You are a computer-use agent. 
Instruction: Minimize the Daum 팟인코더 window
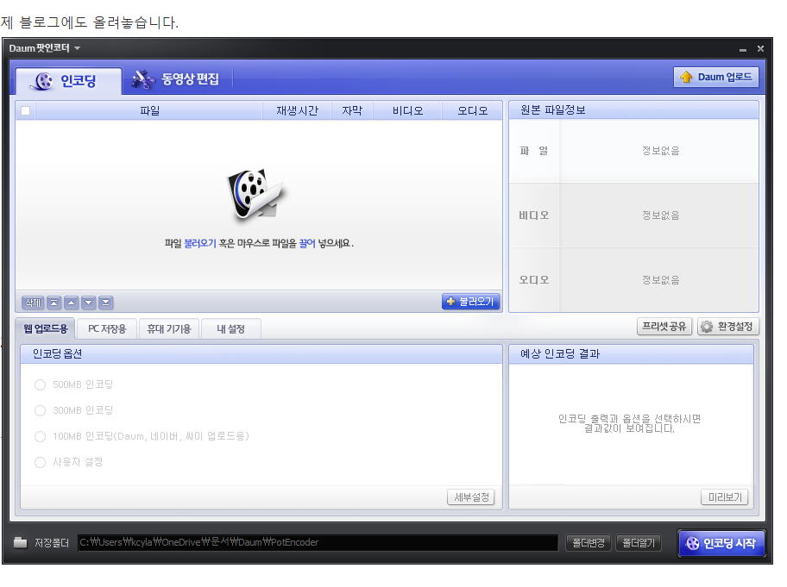tap(742, 49)
